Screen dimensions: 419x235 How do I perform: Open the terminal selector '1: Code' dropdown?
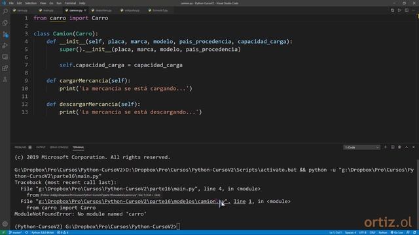click(x=361, y=148)
